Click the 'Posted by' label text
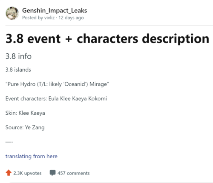Image resolution: width=213 pixels, height=183 pixels. pos(33,18)
